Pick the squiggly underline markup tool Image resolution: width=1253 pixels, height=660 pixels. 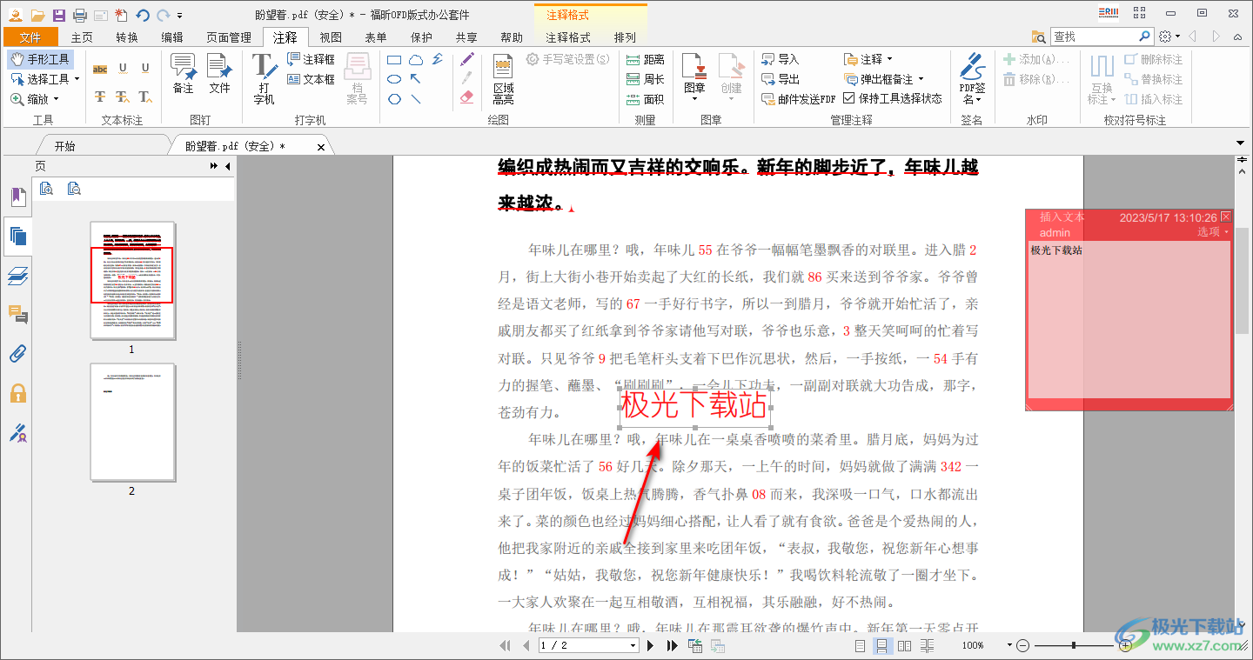point(123,69)
